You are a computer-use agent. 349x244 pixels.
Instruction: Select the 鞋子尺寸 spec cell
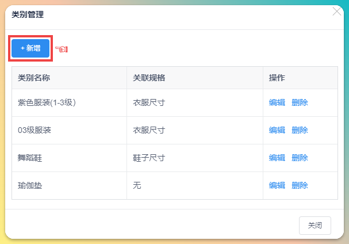click(195, 158)
